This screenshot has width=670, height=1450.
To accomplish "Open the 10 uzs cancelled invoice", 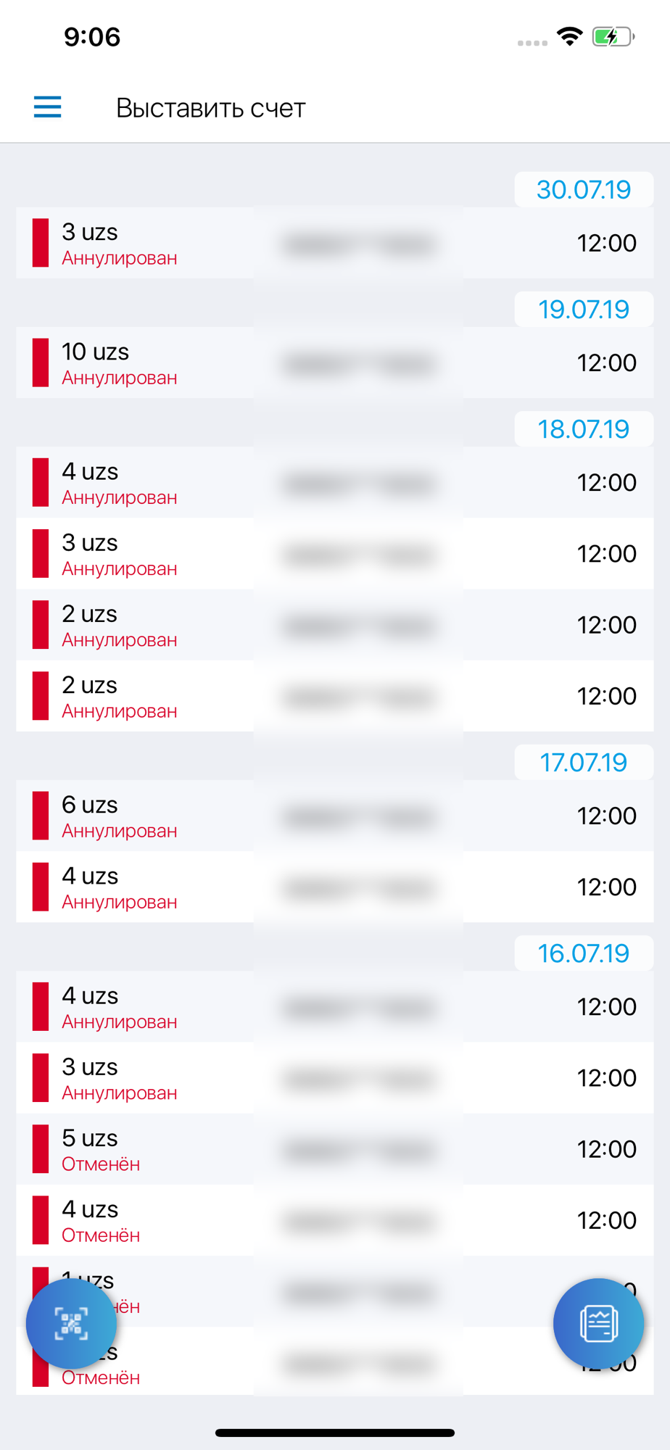I will point(335,362).
